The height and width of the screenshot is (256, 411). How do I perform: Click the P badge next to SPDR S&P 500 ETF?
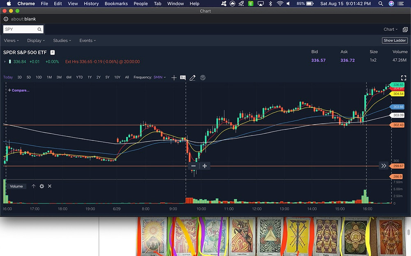[x=53, y=52]
